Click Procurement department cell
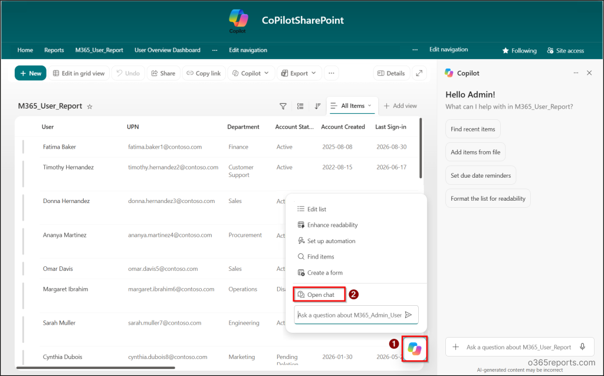The height and width of the screenshot is (376, 604). pyautogui.click(x=245, y=235)
